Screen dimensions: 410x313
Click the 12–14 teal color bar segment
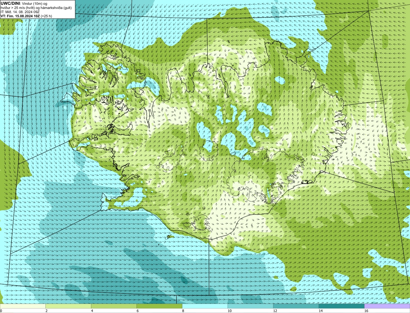click(296, 306)
